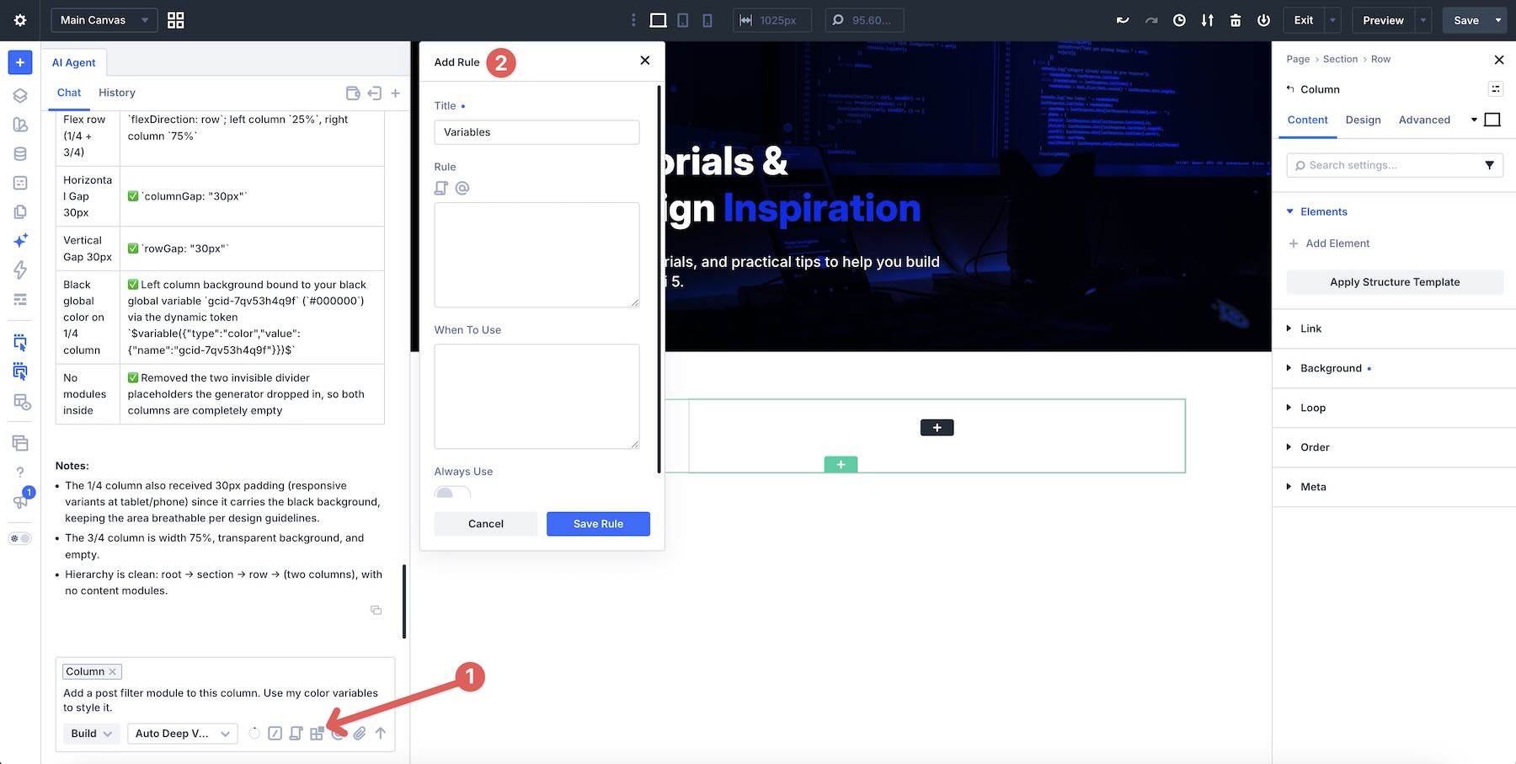Open the Main Canvas dropdown

point(104,20)
